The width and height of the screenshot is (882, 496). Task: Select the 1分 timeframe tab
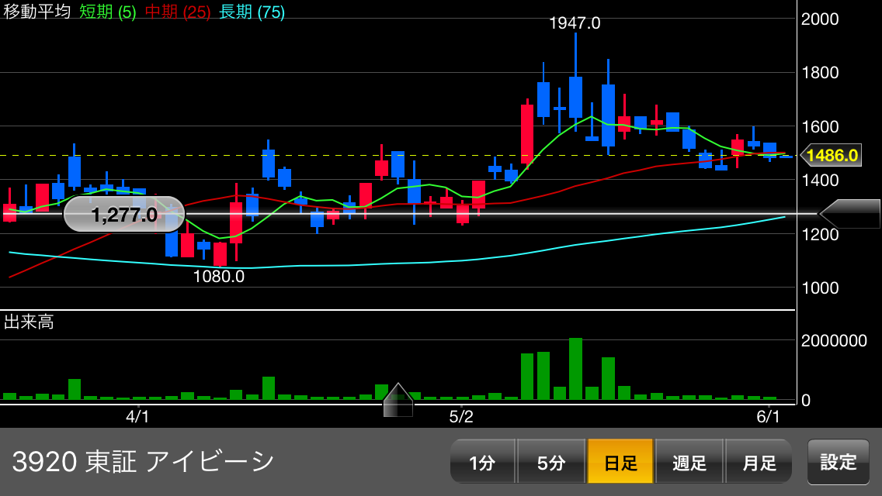[x=482, y=463]
